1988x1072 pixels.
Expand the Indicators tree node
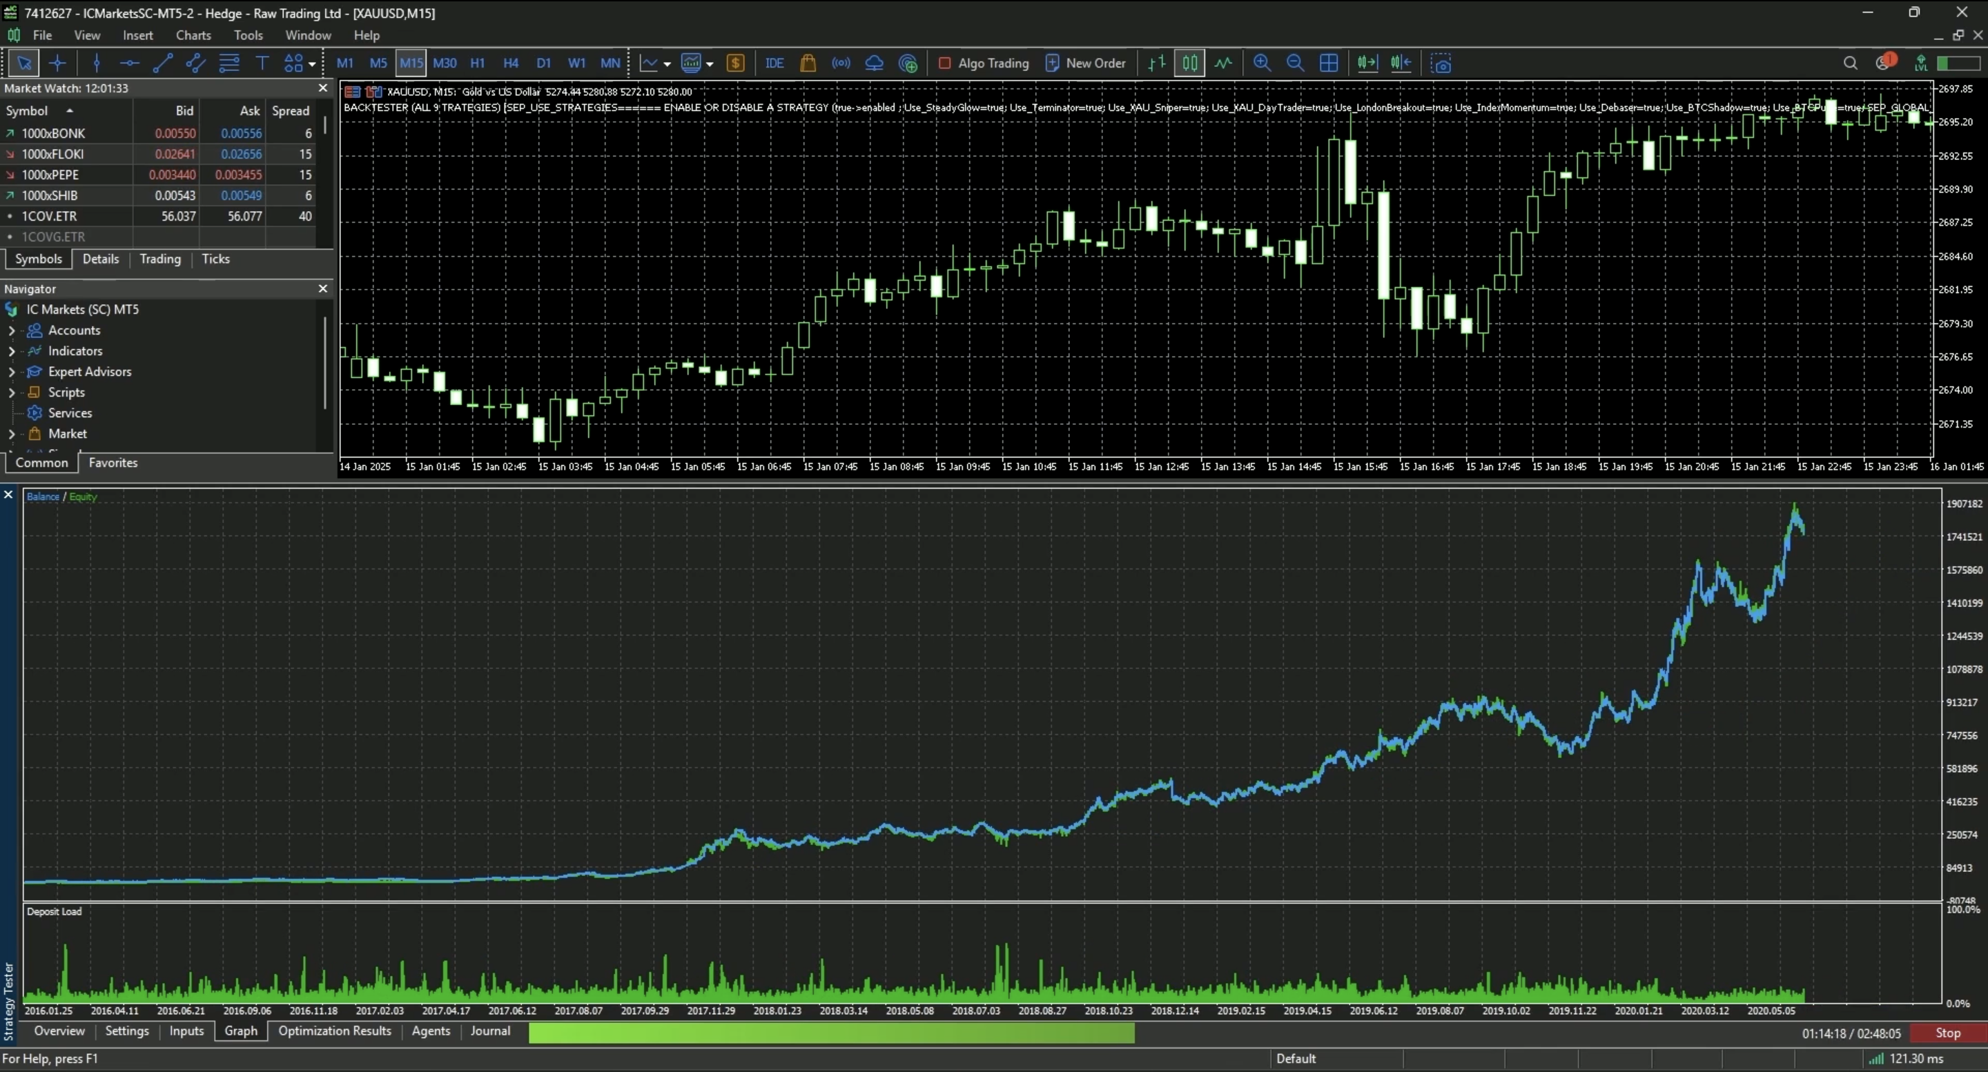click(x=12, y=351)
